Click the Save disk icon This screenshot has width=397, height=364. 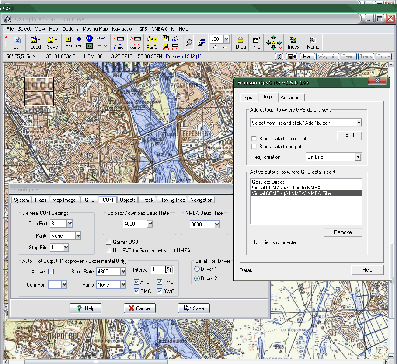pyautogui.click(x=52, y=42)
